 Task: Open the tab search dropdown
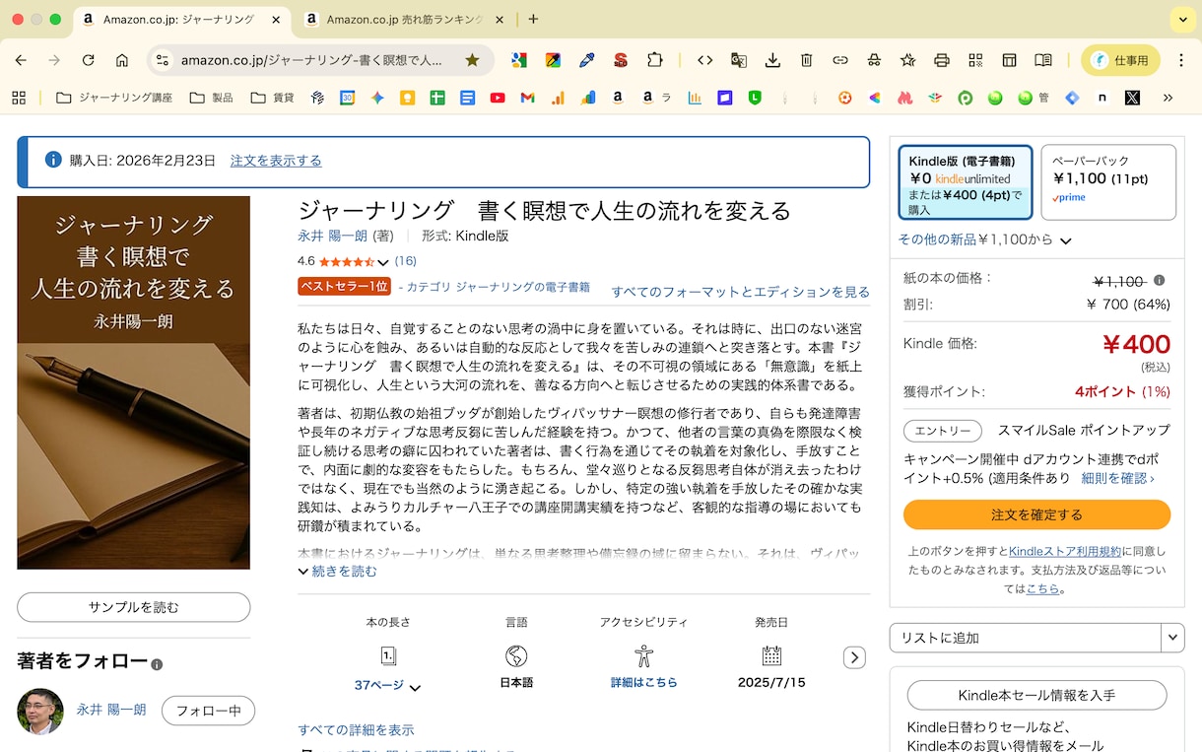point(1181,19)
